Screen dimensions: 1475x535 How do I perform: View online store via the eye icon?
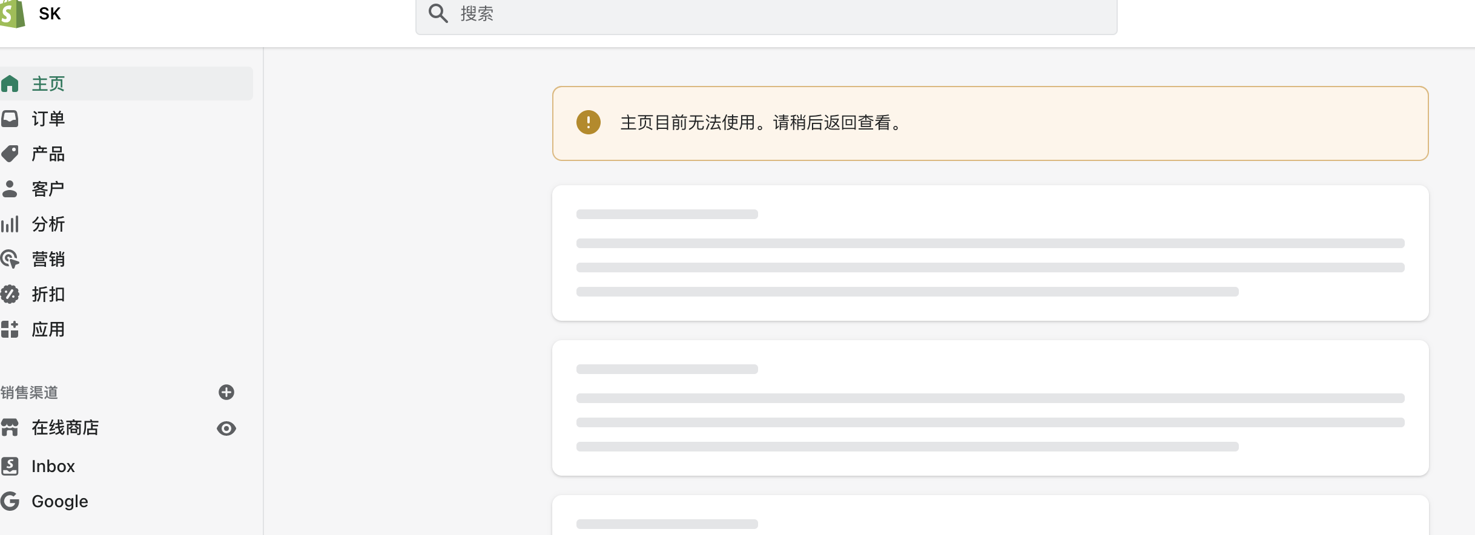point(226,428)
